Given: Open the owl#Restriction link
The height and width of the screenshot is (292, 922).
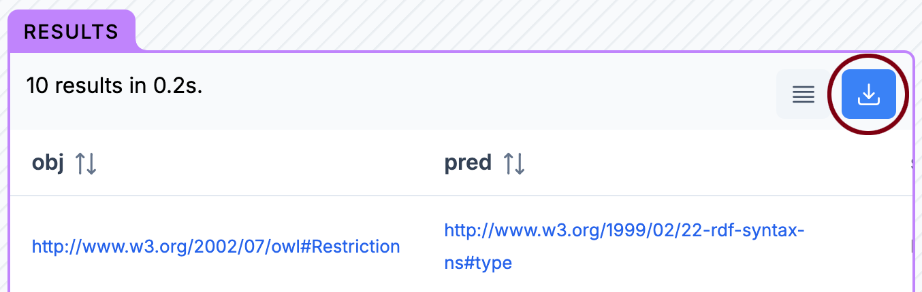Looking at the screenshot, I should pos(216,247).
